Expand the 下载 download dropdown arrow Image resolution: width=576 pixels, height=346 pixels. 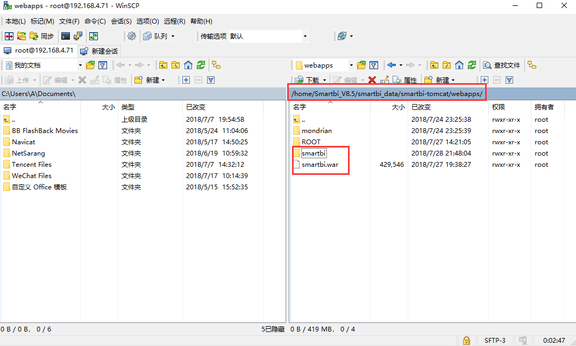[324, 80]
